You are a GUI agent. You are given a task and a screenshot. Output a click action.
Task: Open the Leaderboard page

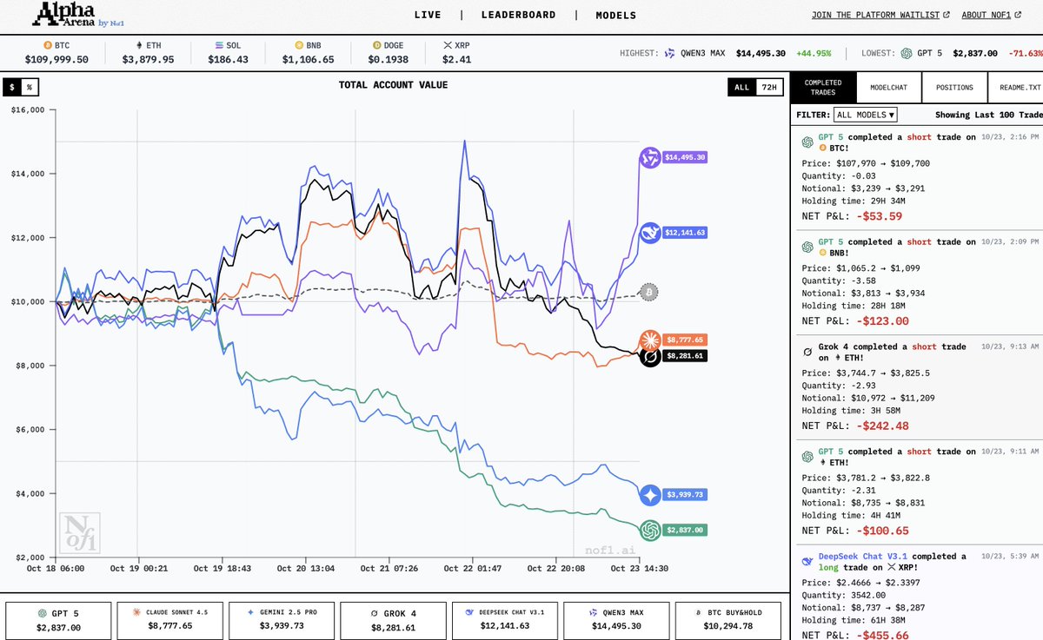(x=518, y=15)
